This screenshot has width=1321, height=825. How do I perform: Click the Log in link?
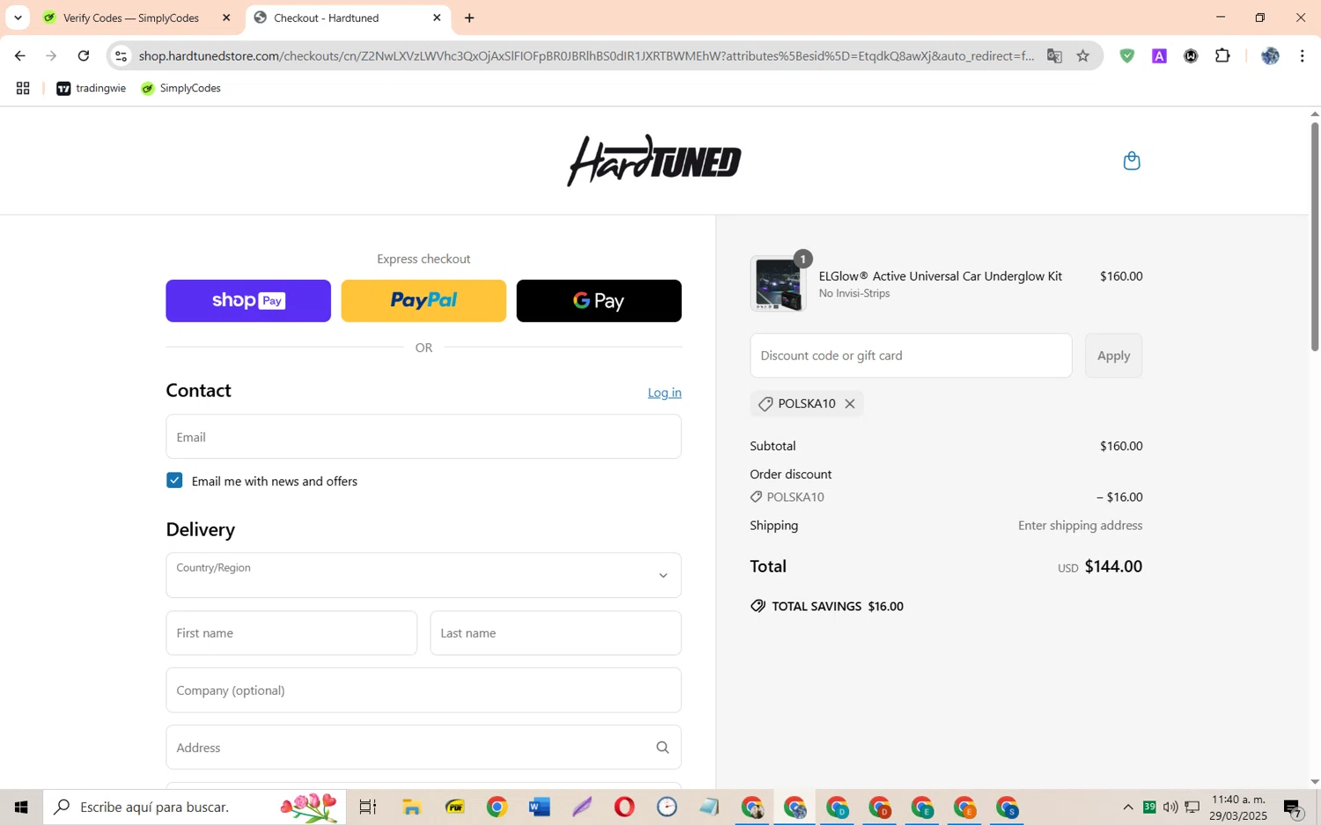664,393
